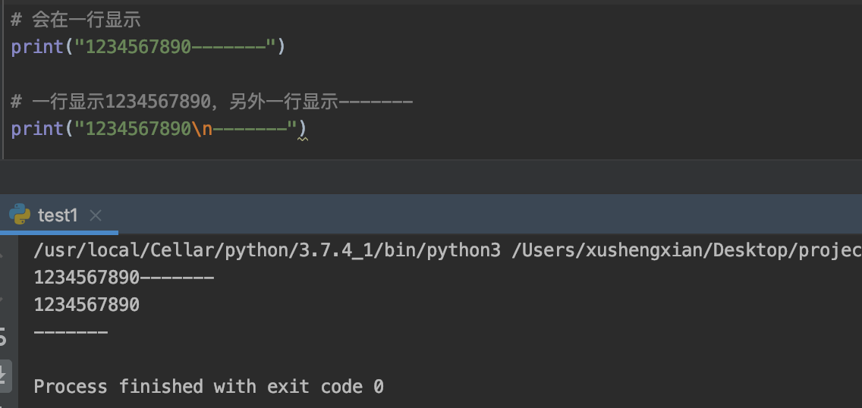The height and width of the screenshot is (408, 862).
Task: Click the orange \n escape sequence
Action: tap(202, 129)
